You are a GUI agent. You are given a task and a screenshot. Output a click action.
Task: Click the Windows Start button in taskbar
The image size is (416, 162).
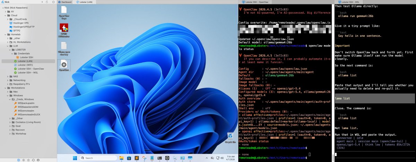click(x=75, y=158)
